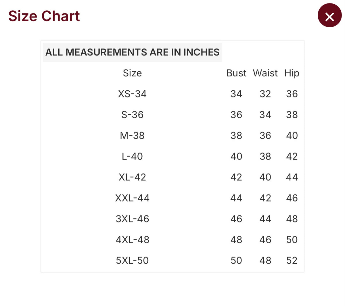This screenshot has width=345, height=306.
Task: Select the XXL-44 size row label
Action: tap(132, 198)
